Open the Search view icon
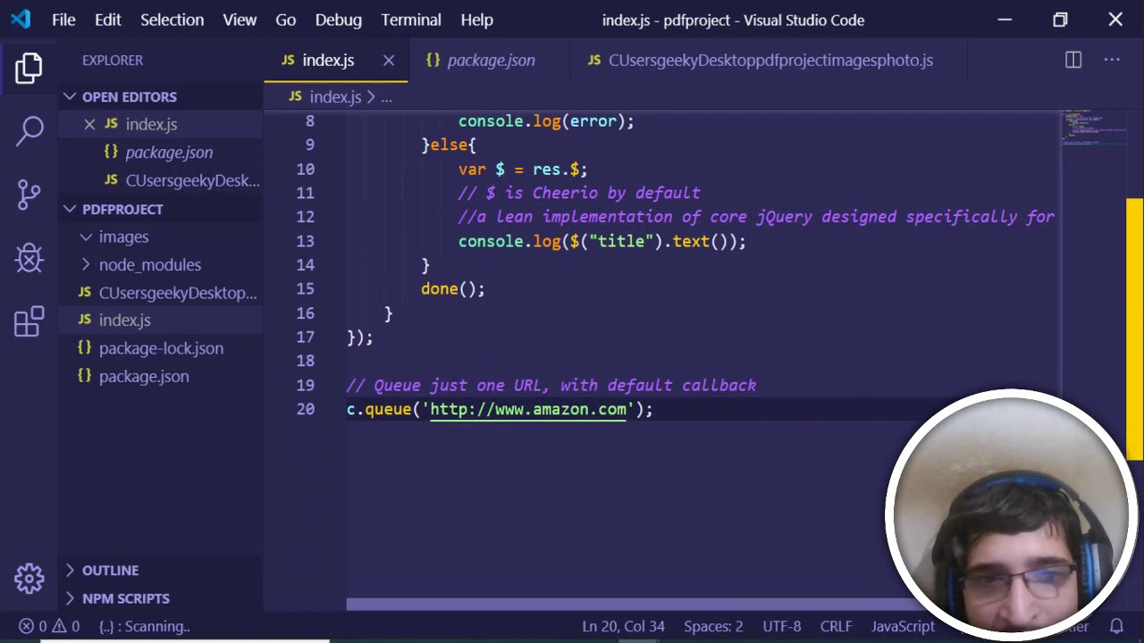 tap(29, 131)
